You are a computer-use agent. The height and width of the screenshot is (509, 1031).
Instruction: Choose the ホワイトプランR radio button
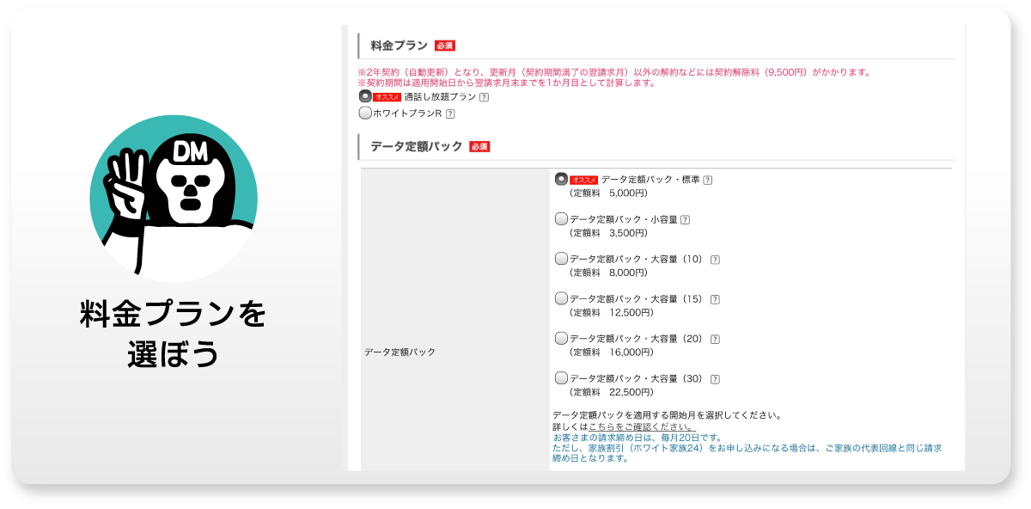pos(365,113)
